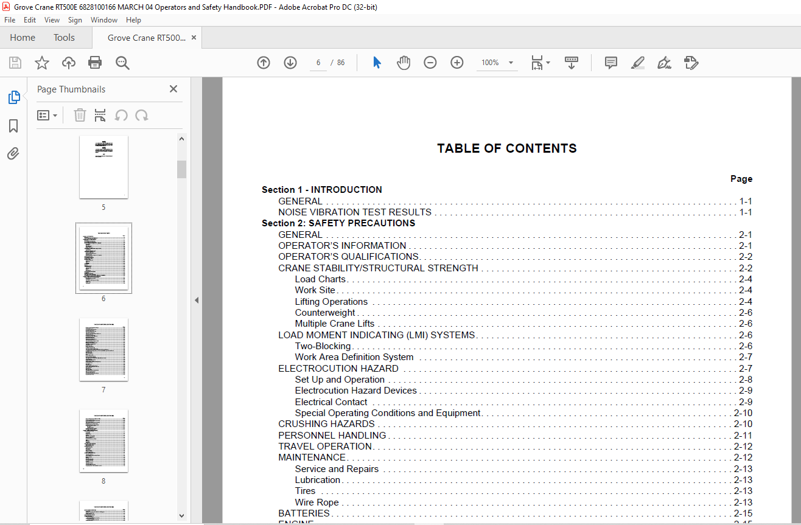Bookmark this file with the star icon

tap(42, 63)
